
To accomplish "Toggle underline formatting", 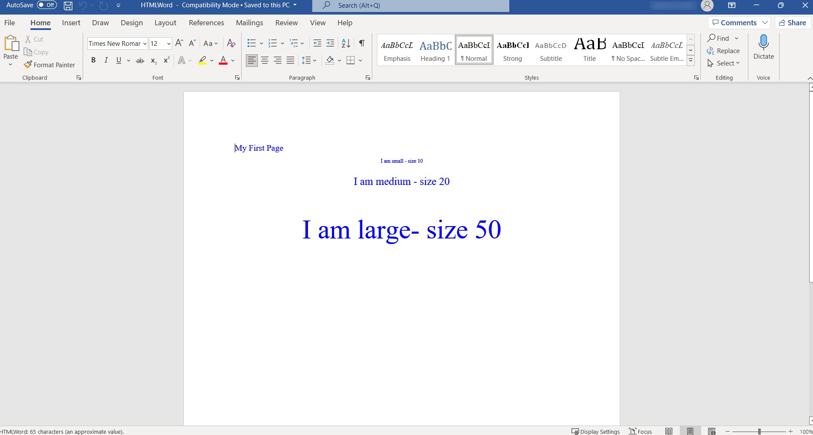I will pos(119,60).
